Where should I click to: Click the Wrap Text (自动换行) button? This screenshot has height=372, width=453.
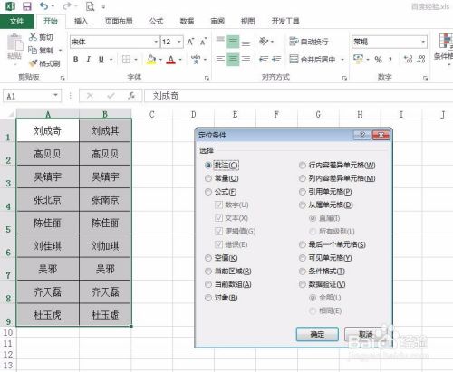309,42
